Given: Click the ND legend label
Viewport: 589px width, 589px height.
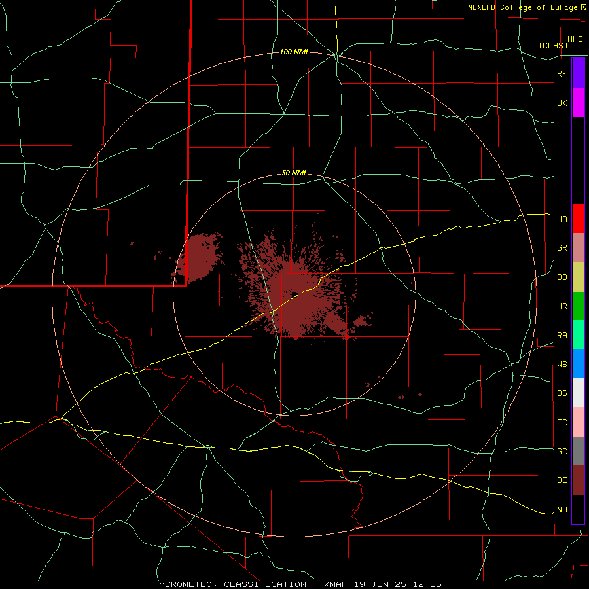Looking at the screenshot, I should click(x=562, y=510).
